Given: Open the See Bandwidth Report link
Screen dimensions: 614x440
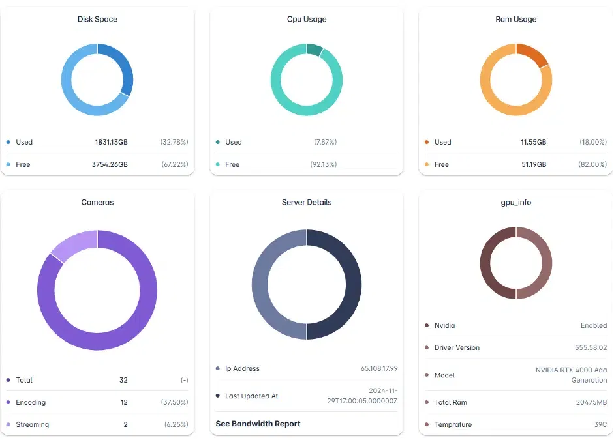Looking at the screenshot, I should (x=258, y=424).
